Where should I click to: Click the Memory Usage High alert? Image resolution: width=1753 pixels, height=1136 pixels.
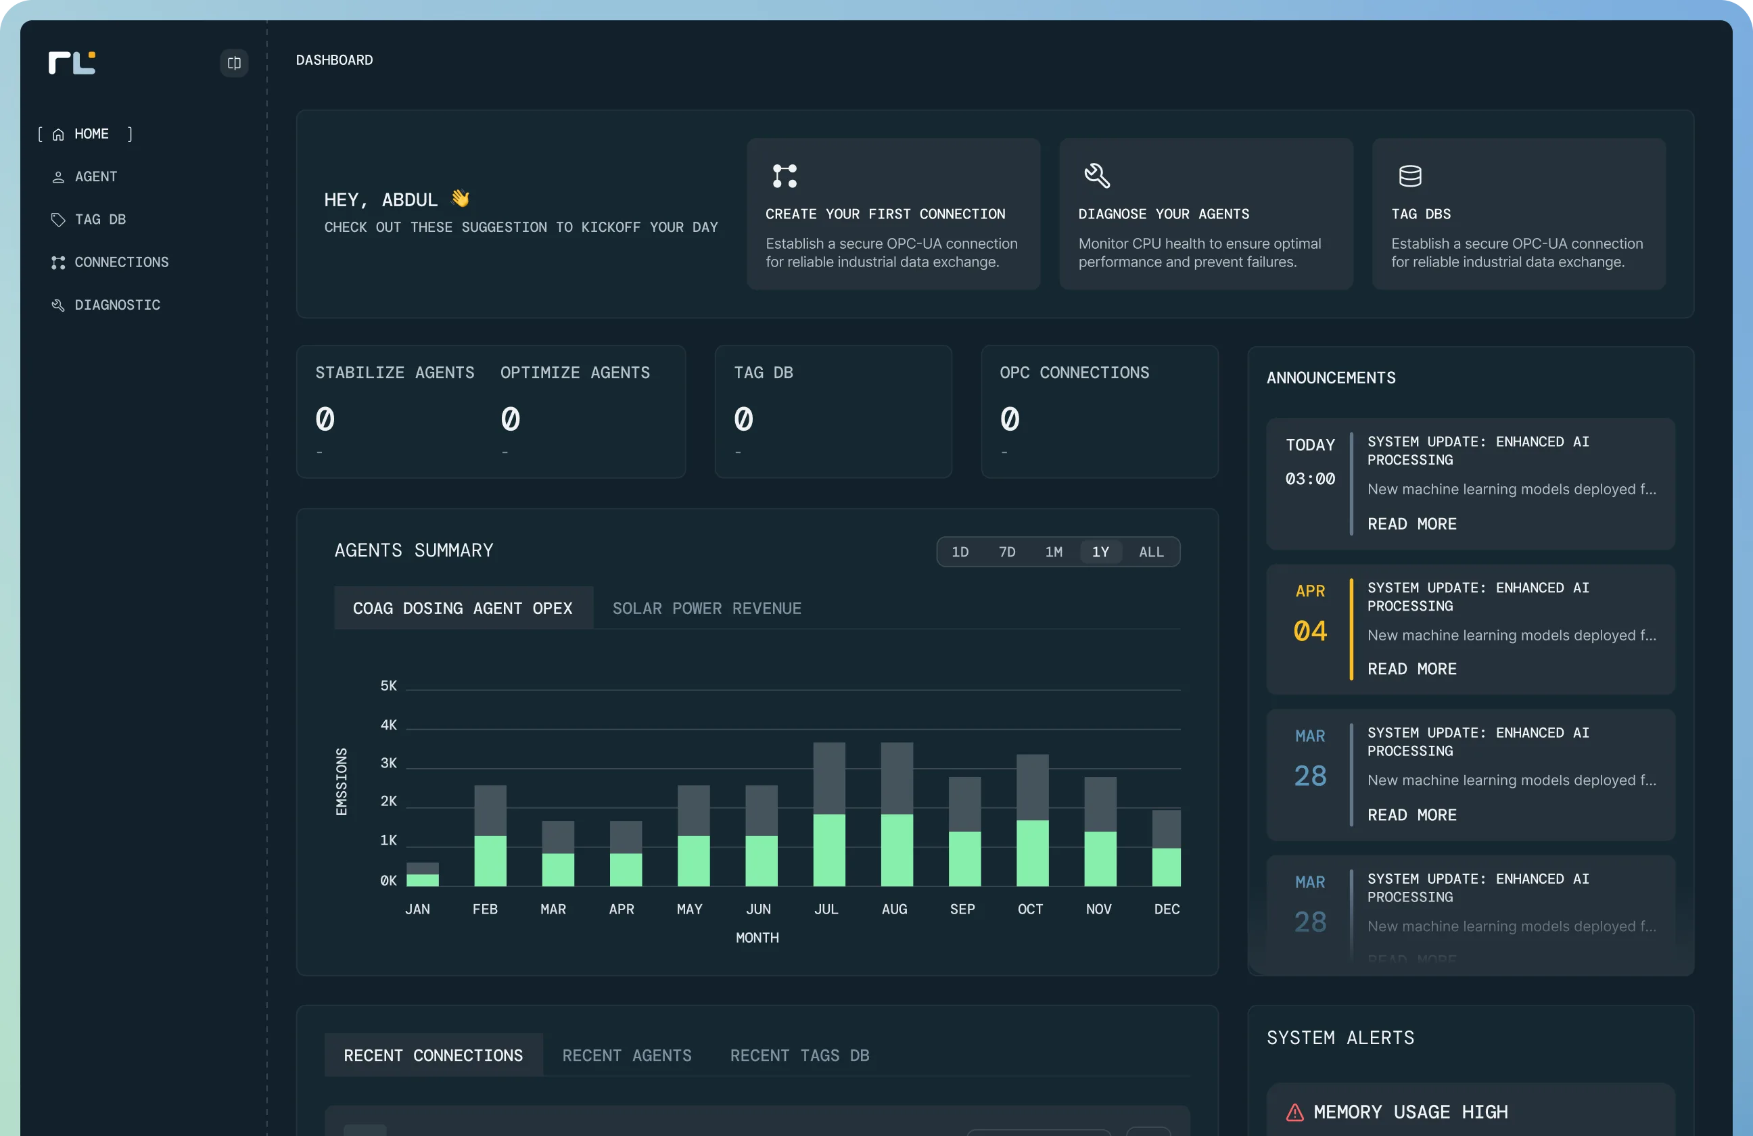[1470, 1110]
